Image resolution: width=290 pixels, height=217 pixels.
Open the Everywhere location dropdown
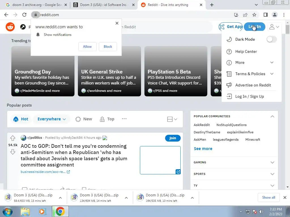52,119
